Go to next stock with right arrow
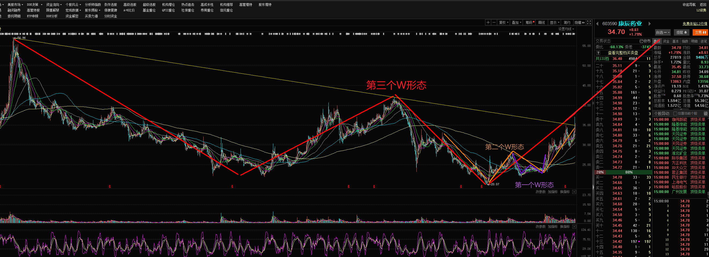The width and height of the screenshot is (709, 257). (x=649, y=24)
